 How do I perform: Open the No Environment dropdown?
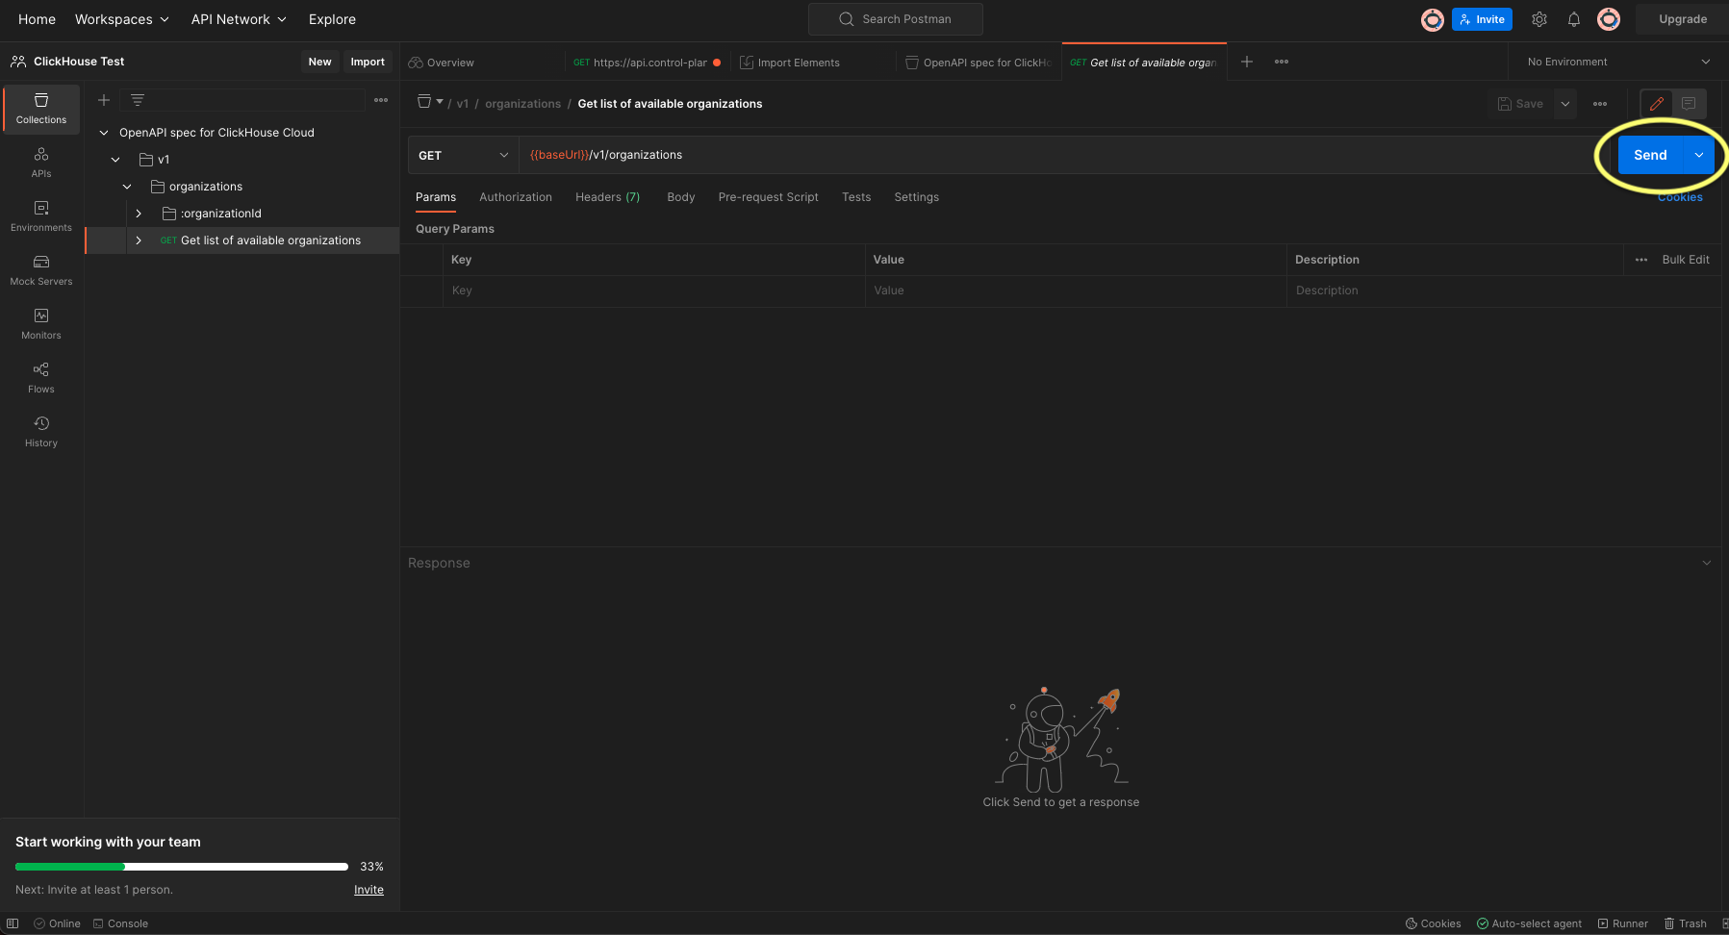pos(1615,61)
